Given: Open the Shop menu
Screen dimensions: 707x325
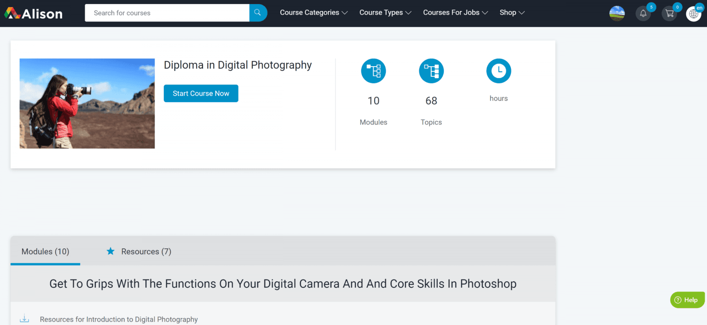Looking at the screenshot, I should (512, 13).
